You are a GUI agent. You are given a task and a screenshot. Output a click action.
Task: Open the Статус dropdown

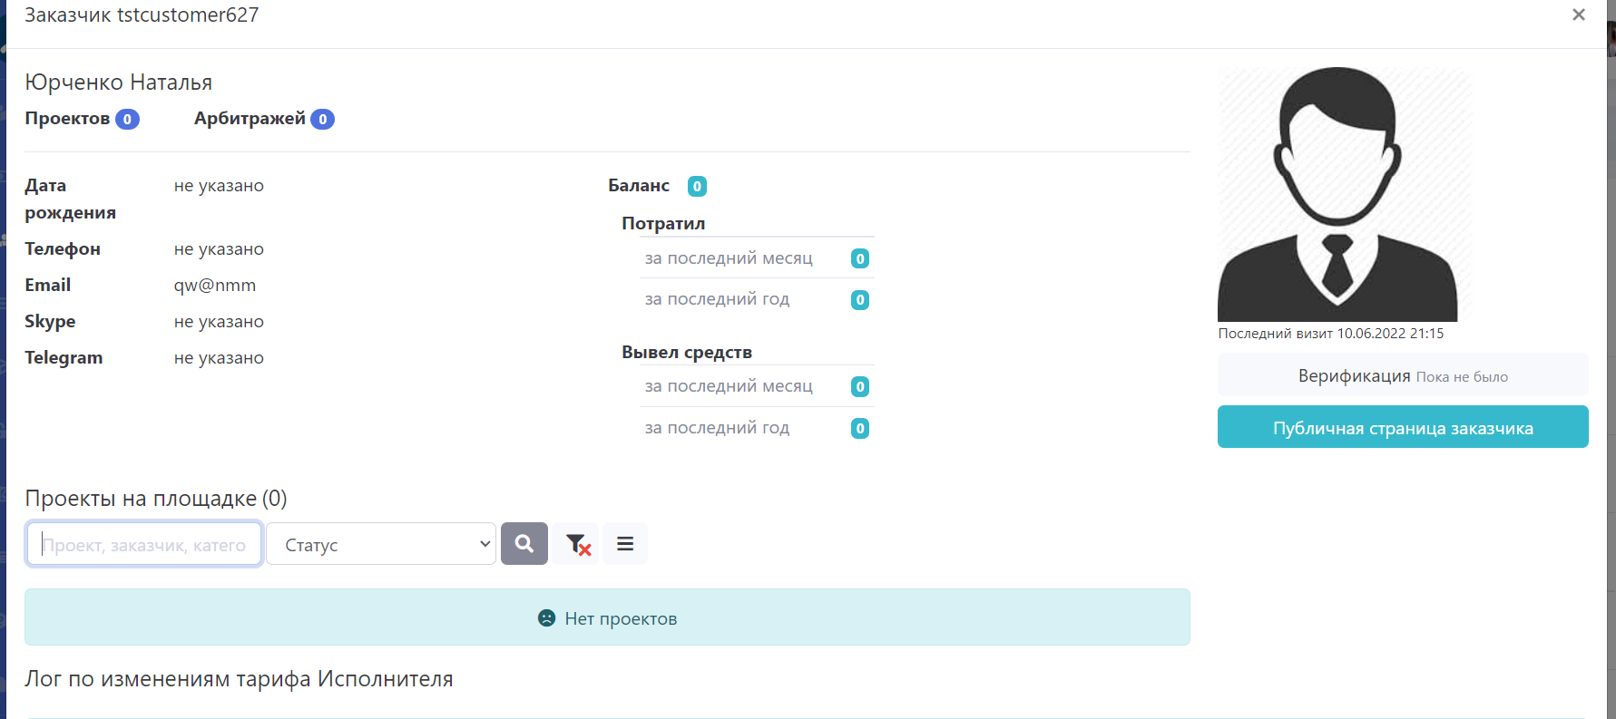pyautogui.click(x=381, y=544)
